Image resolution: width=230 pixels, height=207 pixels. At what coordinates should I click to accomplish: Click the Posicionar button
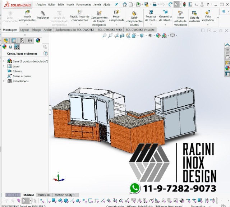click(43, 15)
